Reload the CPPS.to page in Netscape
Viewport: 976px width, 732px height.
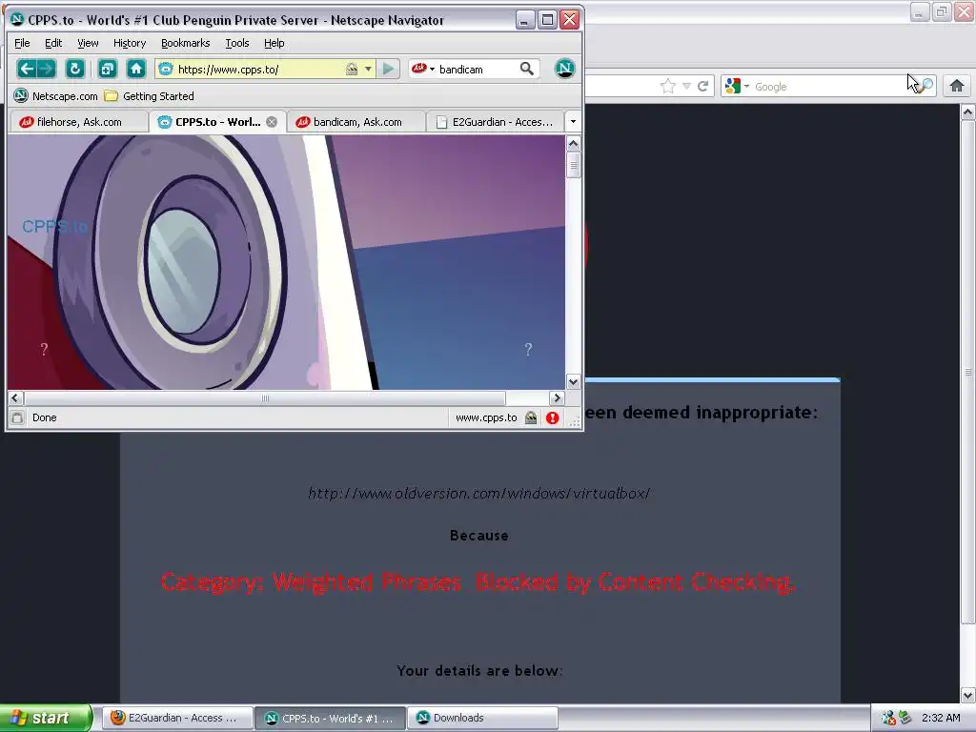coord(75,69)
